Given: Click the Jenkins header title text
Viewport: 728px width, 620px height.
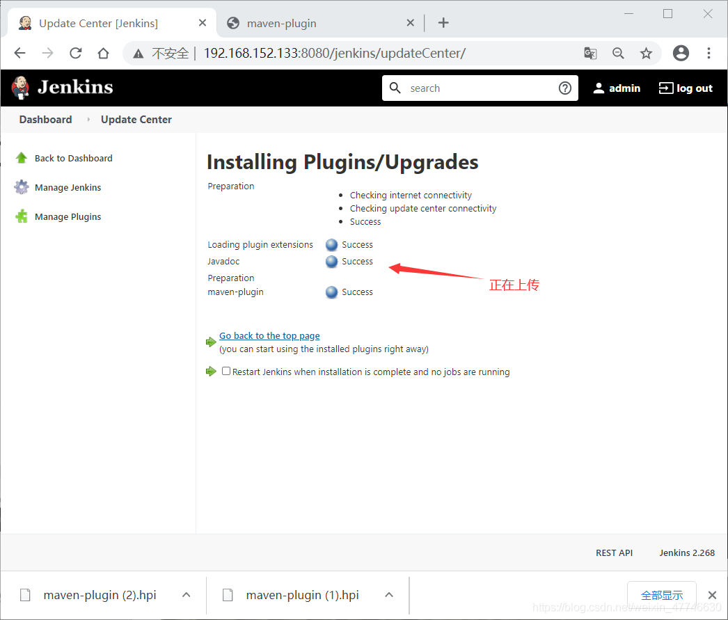Looking at the screenshot, I should [x=75, y=87].
